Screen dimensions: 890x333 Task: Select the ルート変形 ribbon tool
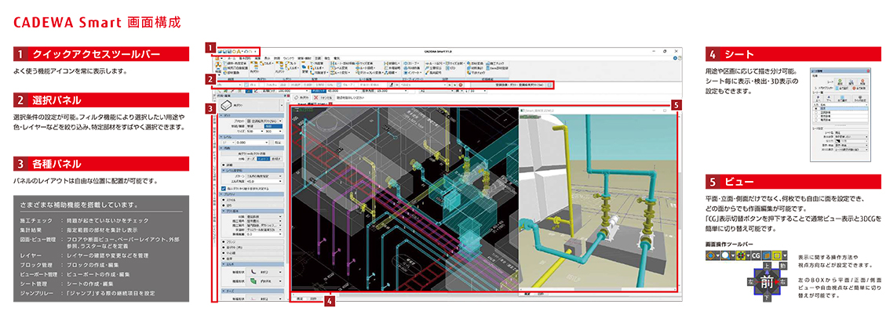341,73
